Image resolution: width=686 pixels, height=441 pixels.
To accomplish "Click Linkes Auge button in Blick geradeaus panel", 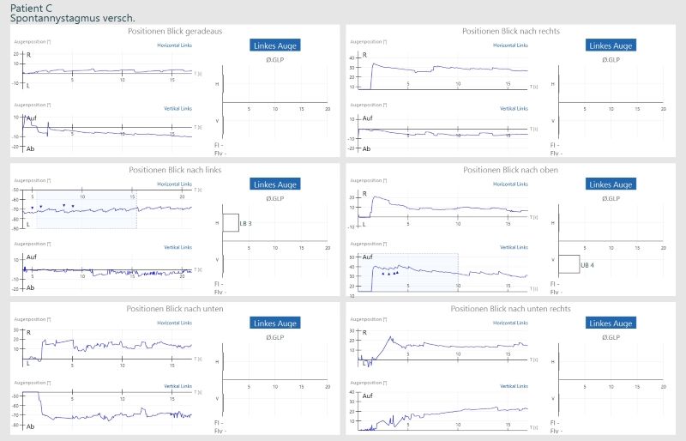I will [276, 45].
